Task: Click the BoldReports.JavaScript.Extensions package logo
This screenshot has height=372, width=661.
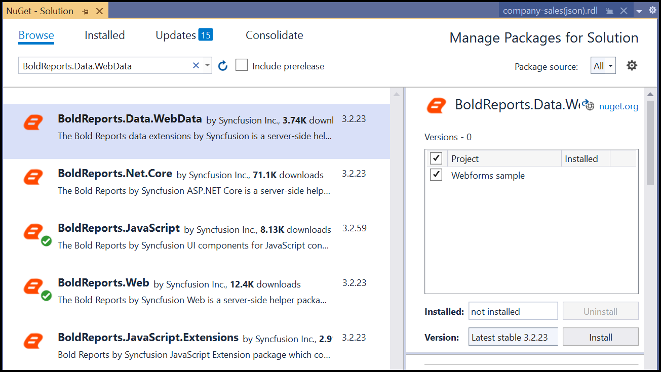Action: 33,341
